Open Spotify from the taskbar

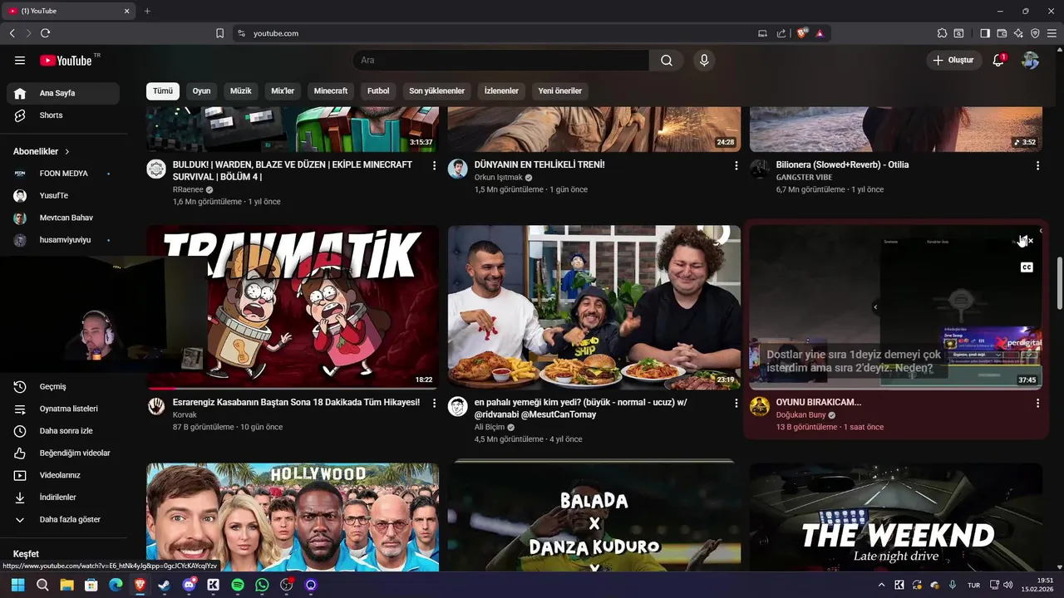(238, 586)
